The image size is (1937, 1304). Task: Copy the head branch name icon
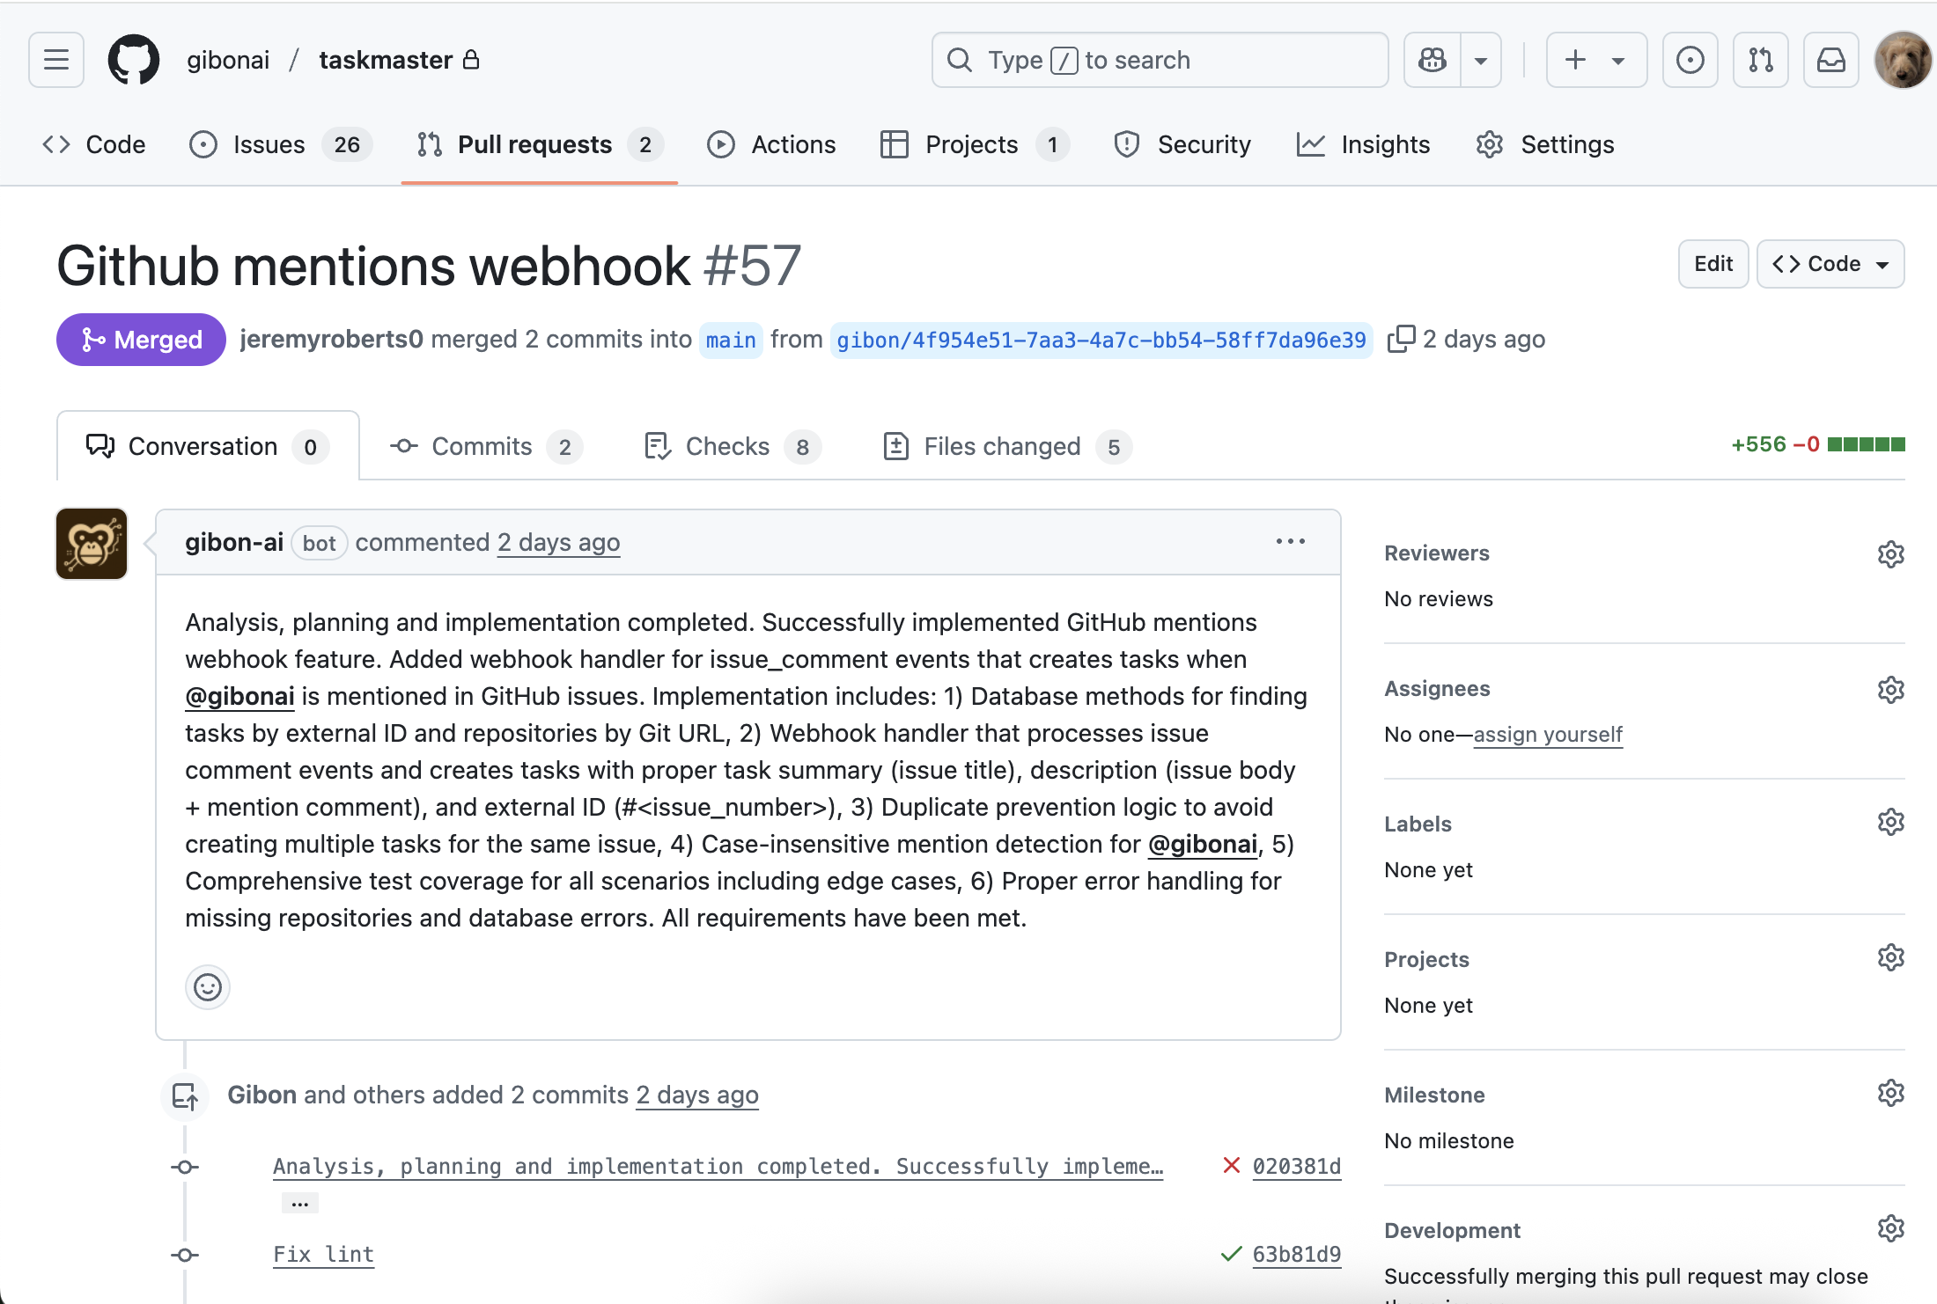[1401, 340]
